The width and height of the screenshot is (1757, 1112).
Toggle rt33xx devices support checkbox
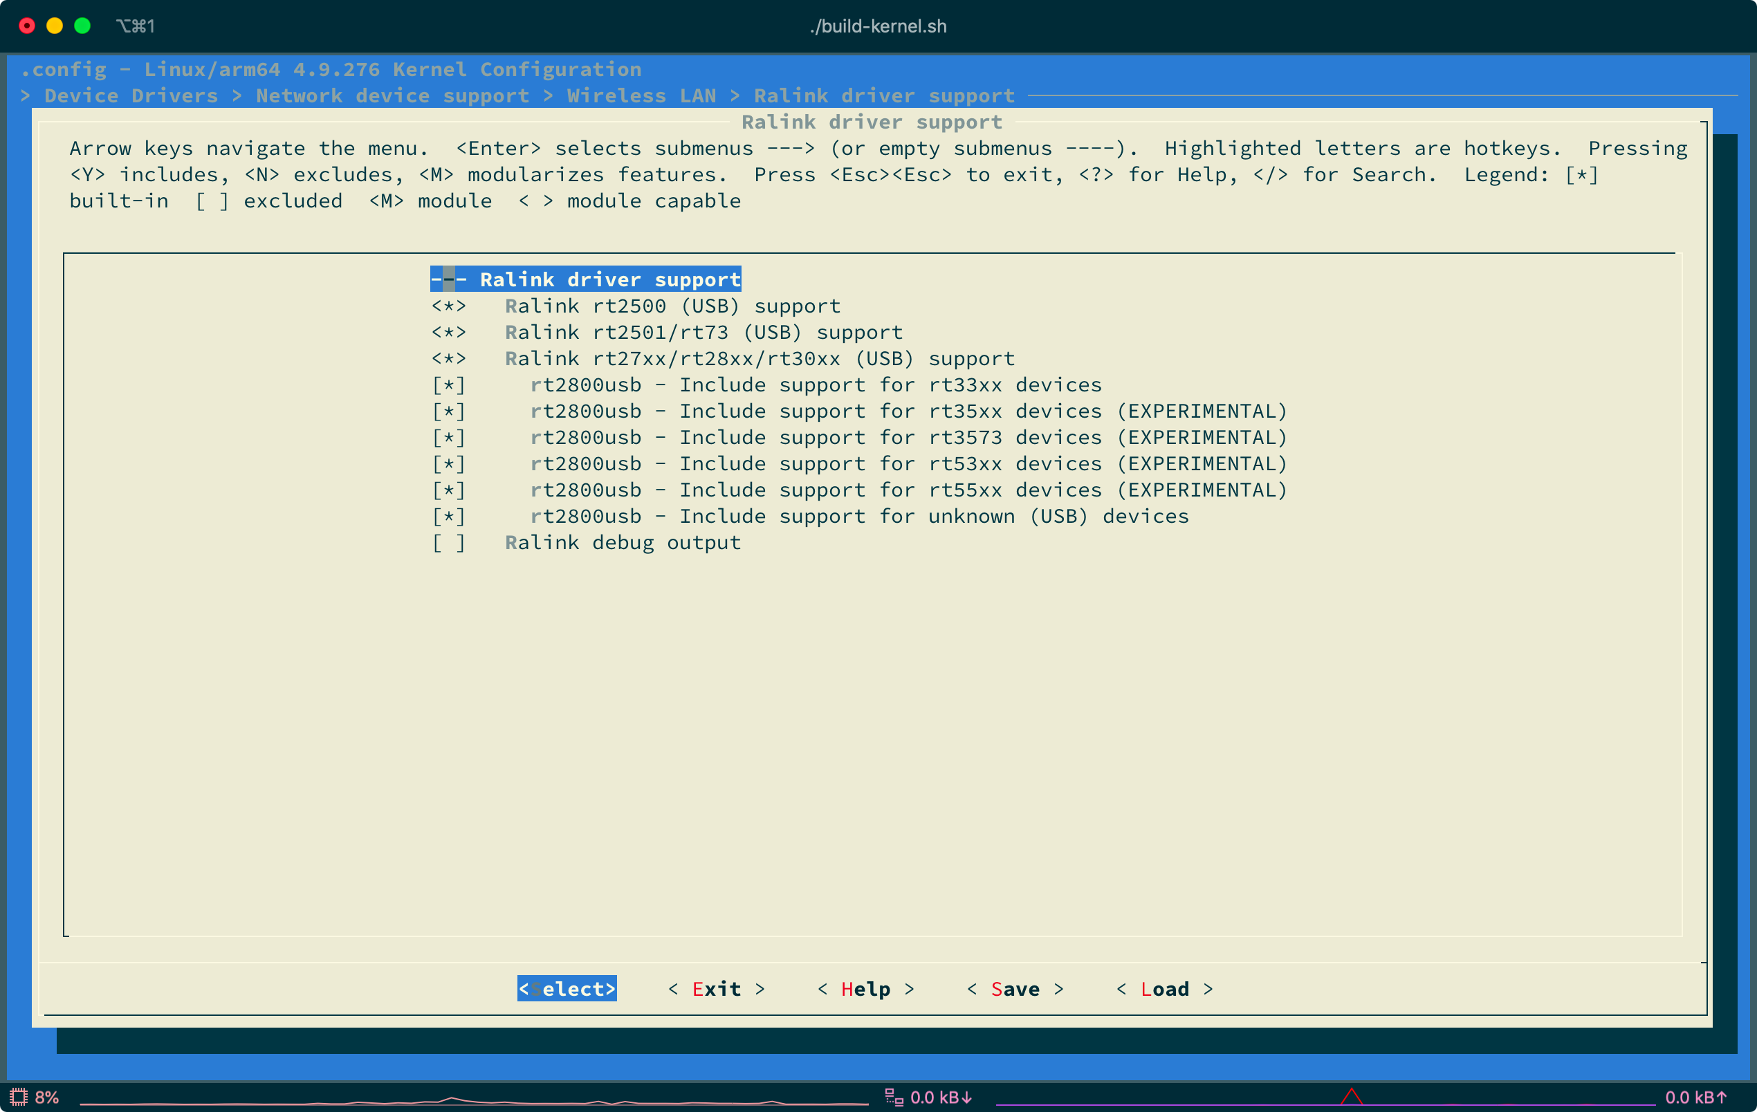pos(448,385)
